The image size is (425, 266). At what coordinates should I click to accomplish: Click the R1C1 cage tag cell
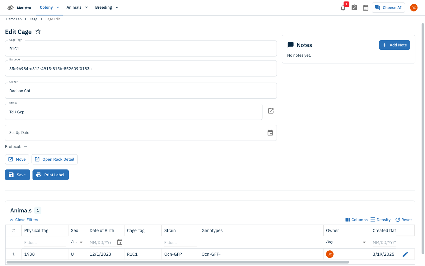point(142,254)
